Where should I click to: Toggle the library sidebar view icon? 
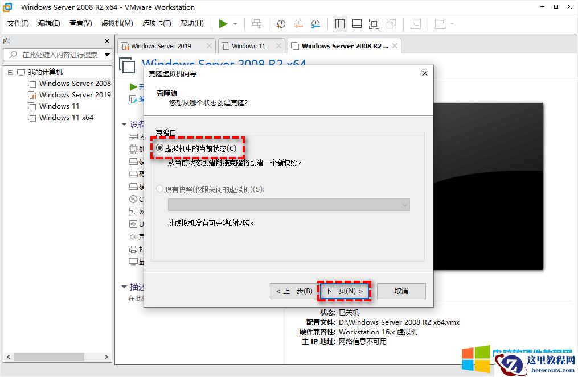click(340, 24)
